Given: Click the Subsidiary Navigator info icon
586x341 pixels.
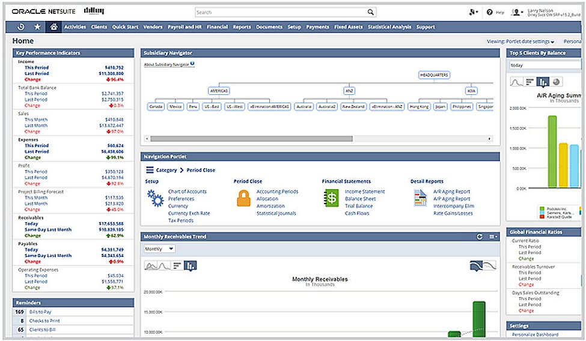Looking at the screenshot, I should point(192,64).
